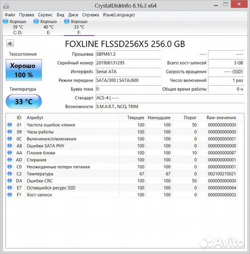Screen dimensions: 250x254
Task: Open the Правка menu
Action: (26, 15)
